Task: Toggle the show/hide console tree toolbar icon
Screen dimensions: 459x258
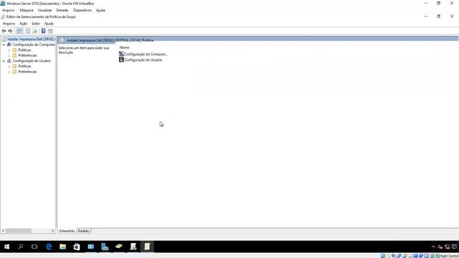Action: point(19,31)
